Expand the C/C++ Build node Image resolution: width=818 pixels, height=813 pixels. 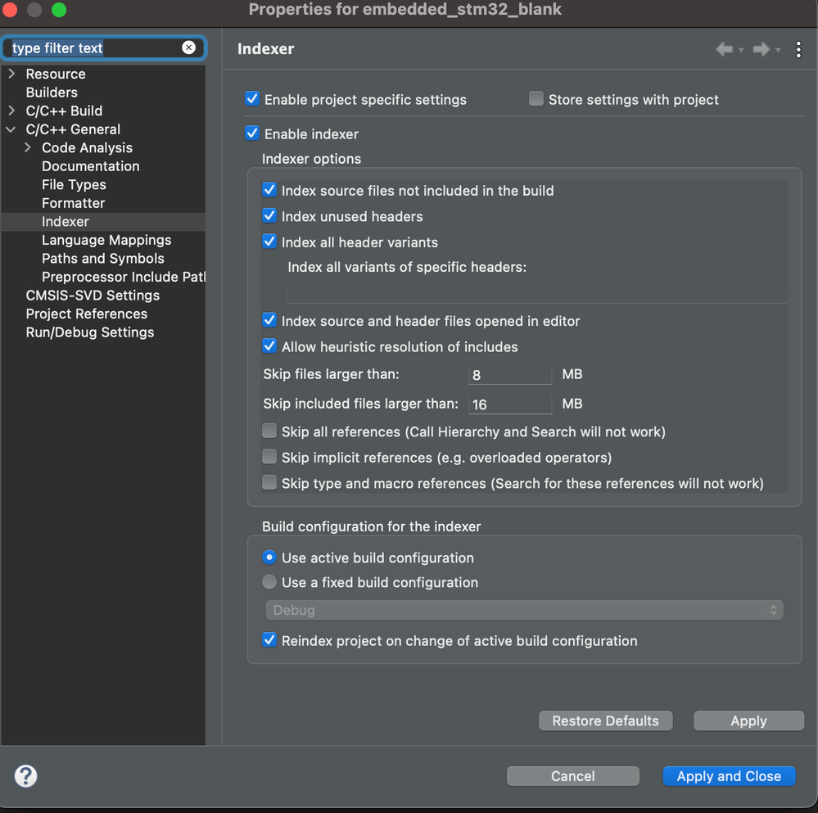(11, 111)
